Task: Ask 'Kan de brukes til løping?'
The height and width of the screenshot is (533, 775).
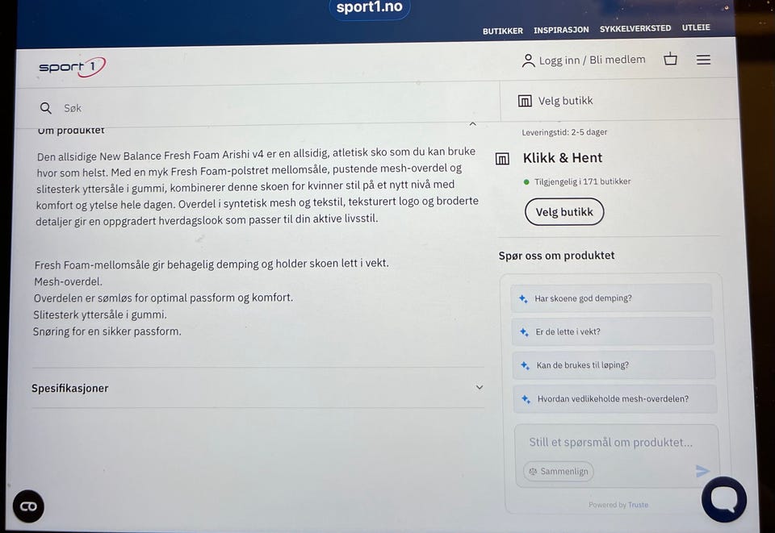Action: click(614, 365)
